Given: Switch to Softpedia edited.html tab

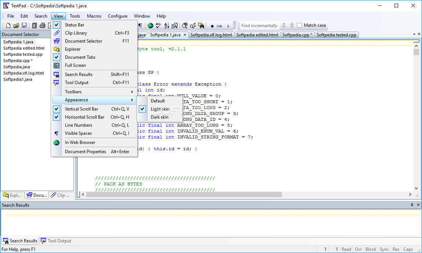Looking at the screenshot, I should (x=257, y=35).
